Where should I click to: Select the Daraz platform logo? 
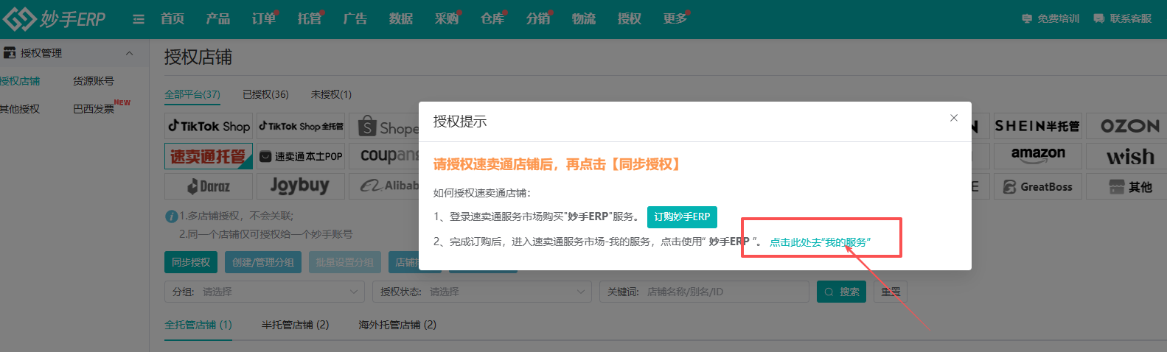[209, 186]
